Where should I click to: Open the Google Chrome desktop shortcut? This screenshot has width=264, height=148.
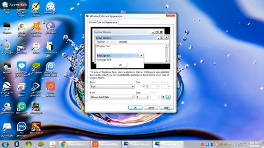pos(21,29)
